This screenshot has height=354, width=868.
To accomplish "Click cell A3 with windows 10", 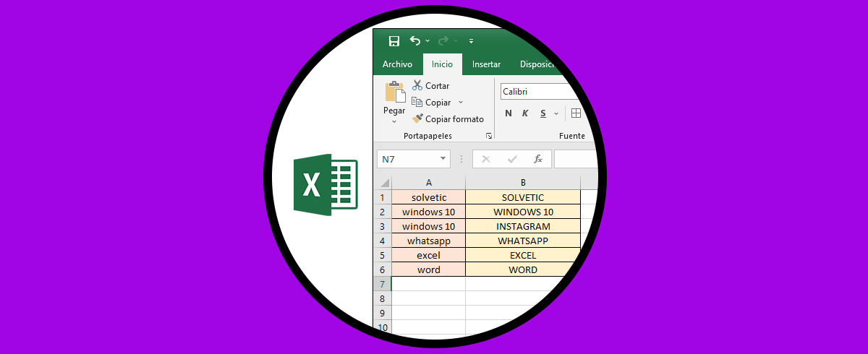I will click(429, 226).
